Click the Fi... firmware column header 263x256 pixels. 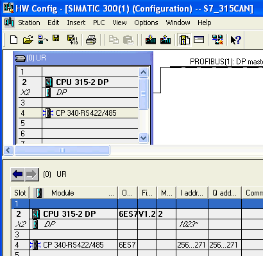coord(147,193)
